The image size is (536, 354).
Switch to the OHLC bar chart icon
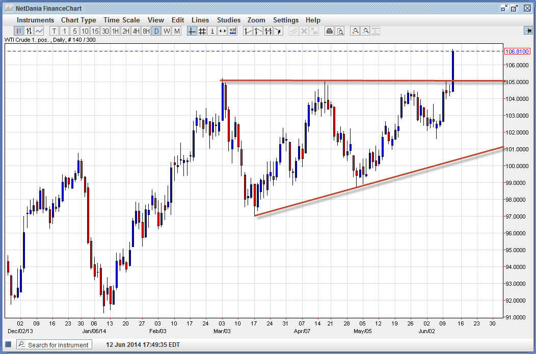[x=29, y=31]
